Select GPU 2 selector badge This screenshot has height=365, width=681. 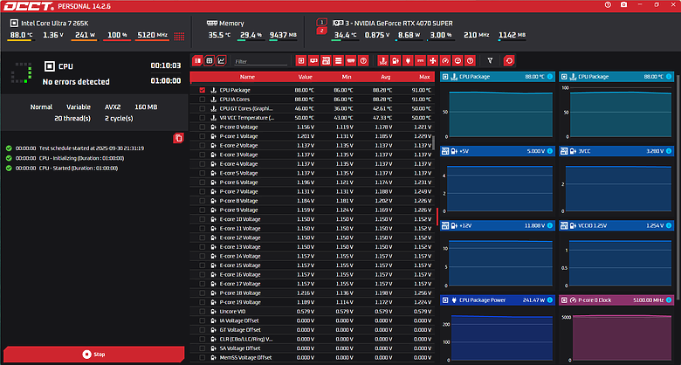(x=320, y=30)
